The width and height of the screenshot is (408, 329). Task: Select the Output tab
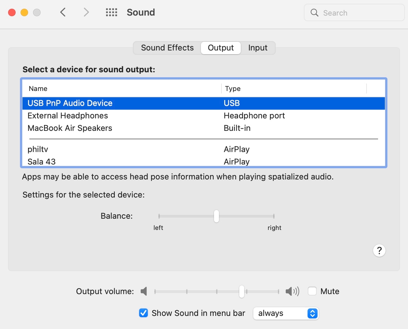221,48
